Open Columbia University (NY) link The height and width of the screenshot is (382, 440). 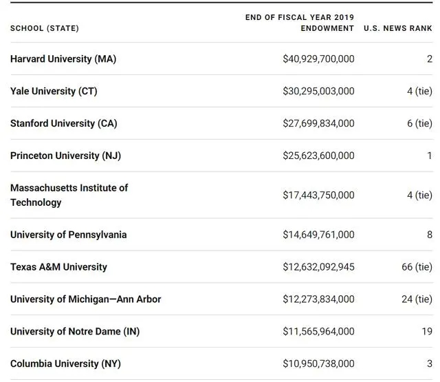tap(65, 363)
